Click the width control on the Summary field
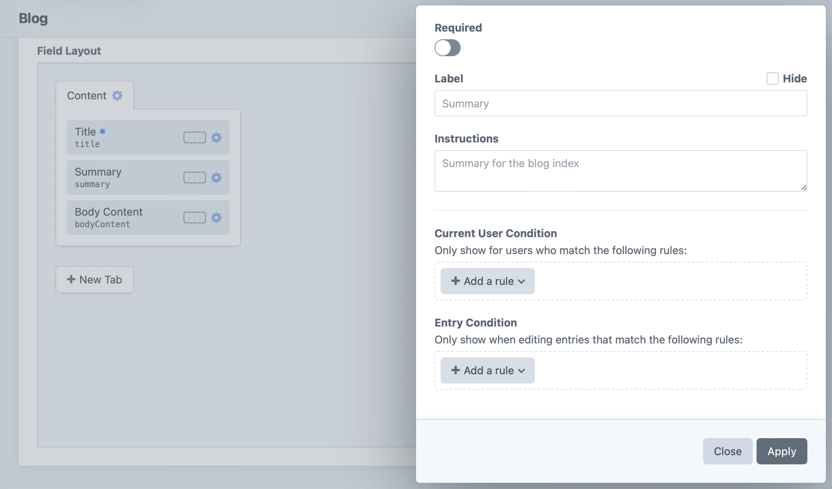The image size is (832, 489). (194, 178)
